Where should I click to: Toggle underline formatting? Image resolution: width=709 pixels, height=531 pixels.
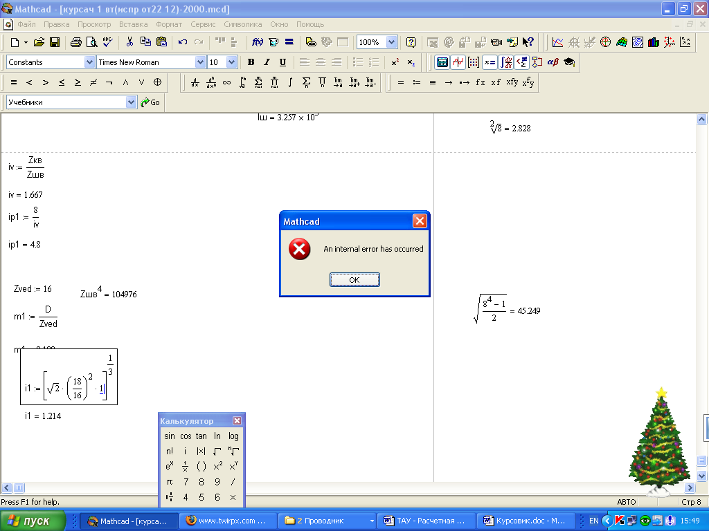(x=282, y=62)
